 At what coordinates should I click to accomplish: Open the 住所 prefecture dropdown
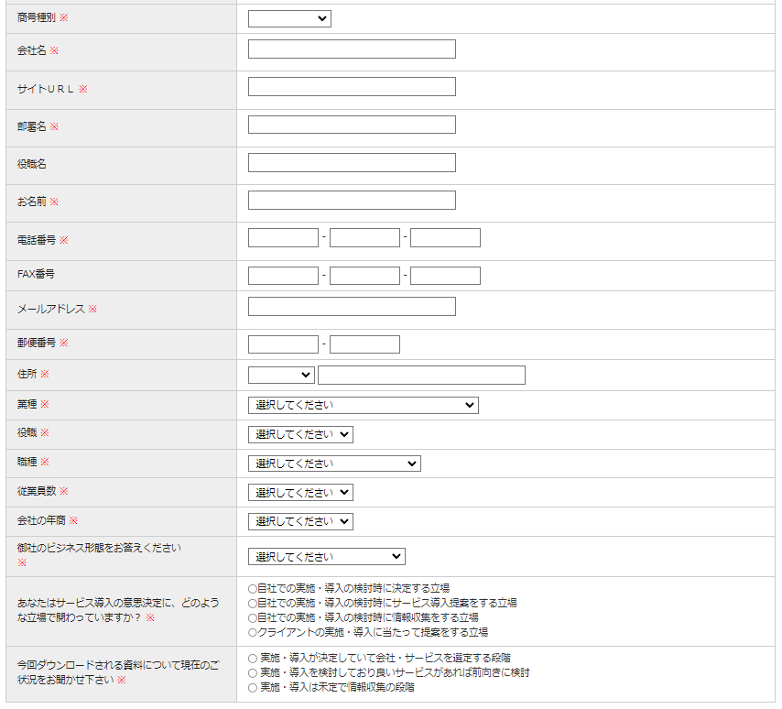(x=281, y=375)
